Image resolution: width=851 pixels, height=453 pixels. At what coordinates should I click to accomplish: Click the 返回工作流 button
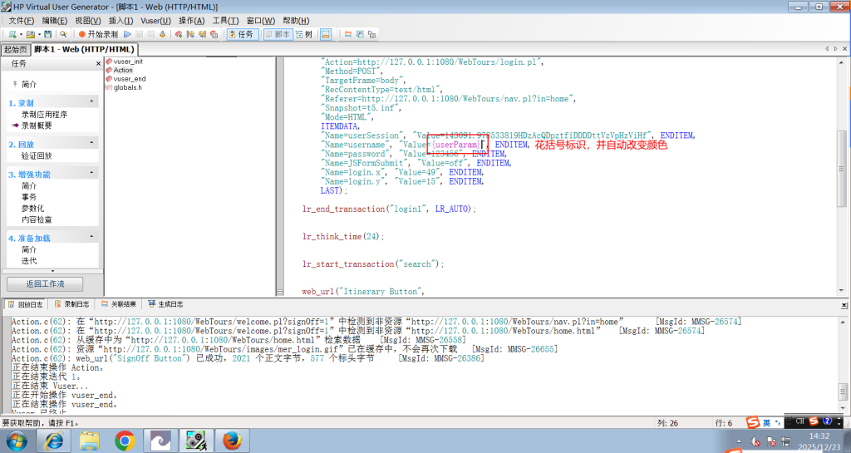click(51, 283)
